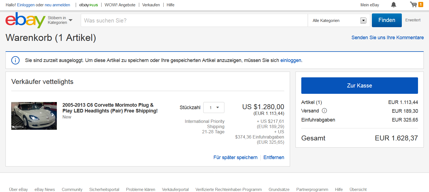The image size is (429, 192).
Task: Click the Finden search button
Action: click(x=386, y=20)
